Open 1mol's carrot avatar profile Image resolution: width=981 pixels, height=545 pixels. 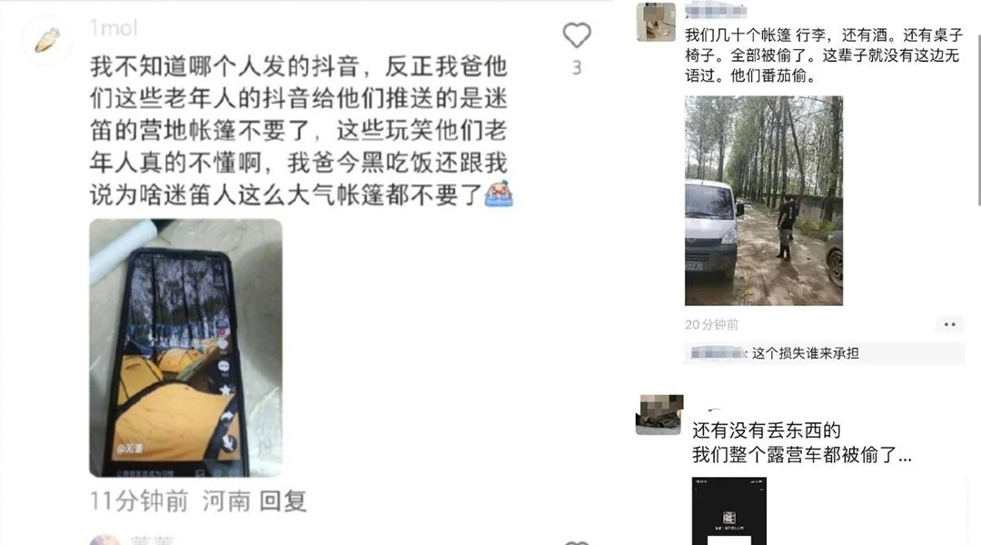tap(47, 40)
